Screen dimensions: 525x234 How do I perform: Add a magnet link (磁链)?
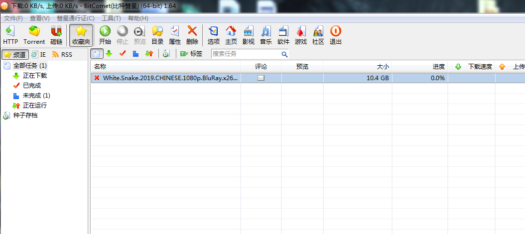tap(56, 35)
